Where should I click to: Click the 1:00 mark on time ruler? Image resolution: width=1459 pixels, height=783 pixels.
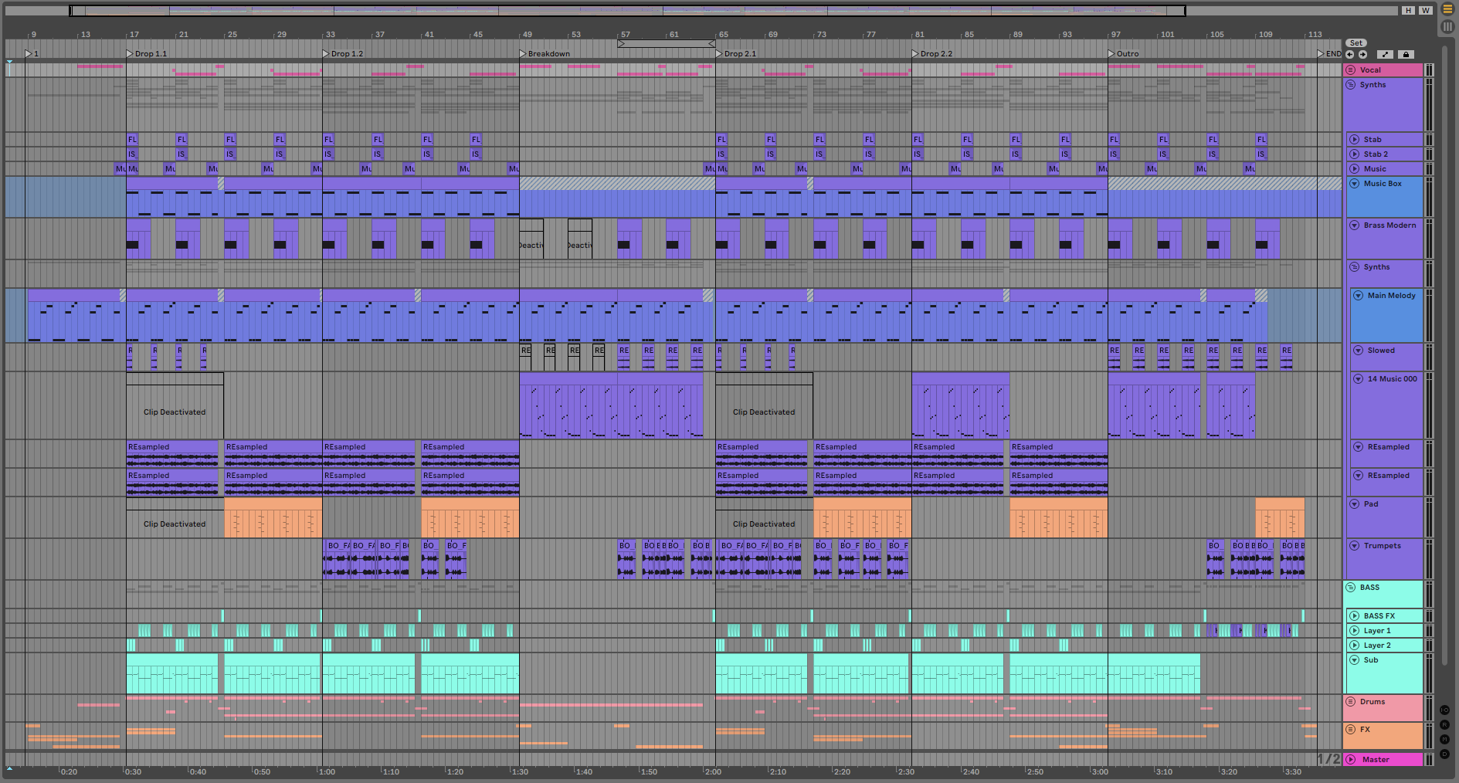coord(327,771)
